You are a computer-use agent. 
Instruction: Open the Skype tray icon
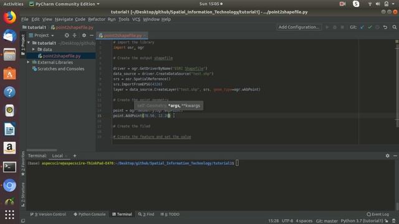tap(356, 4)
